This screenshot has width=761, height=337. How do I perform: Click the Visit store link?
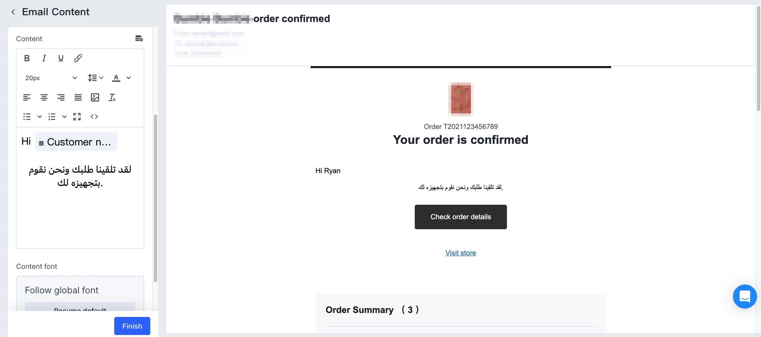(460, 253)
